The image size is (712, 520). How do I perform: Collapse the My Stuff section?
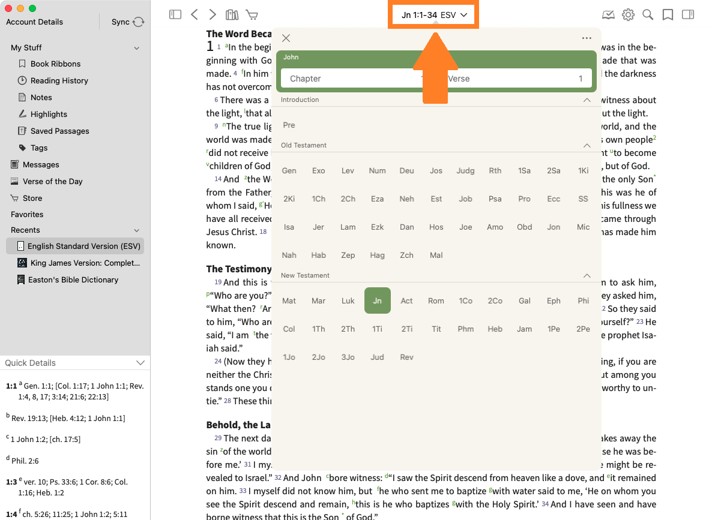(137, 48)
